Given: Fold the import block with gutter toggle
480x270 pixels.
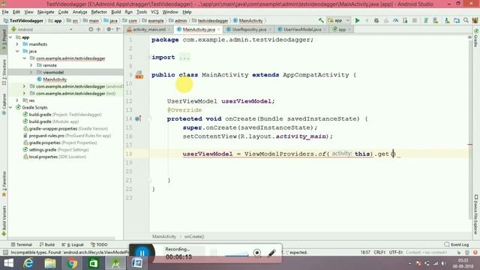Looking at the screenshot, I should click(x=148, y=57).
